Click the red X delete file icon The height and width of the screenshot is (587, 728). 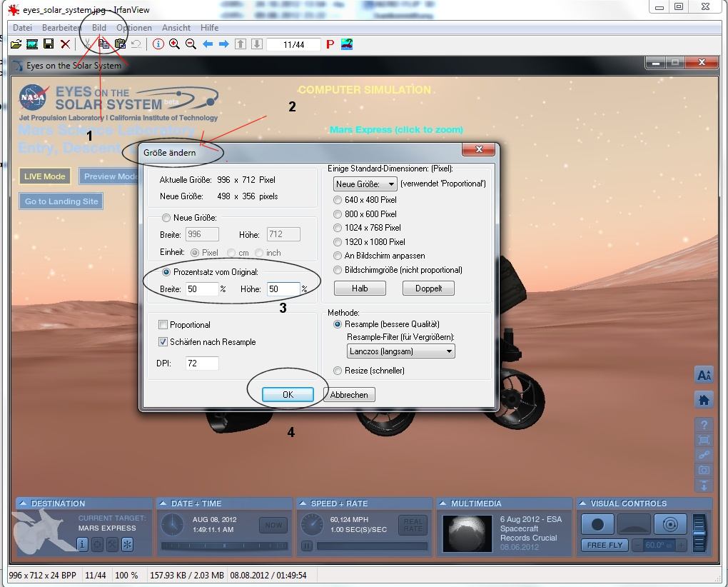[x=66, y=44]
